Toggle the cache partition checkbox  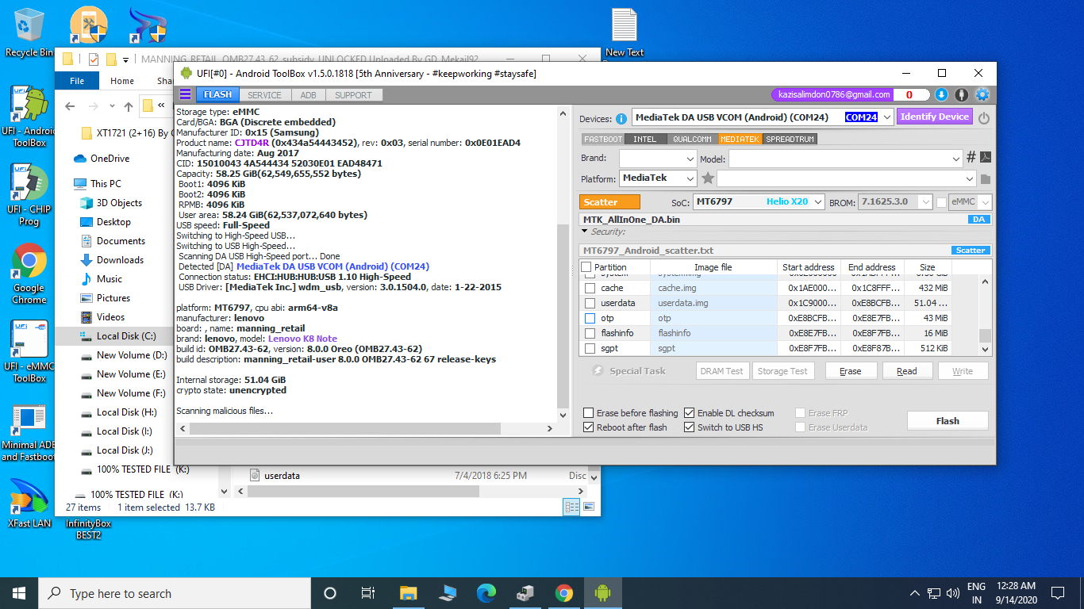[590, 288]
